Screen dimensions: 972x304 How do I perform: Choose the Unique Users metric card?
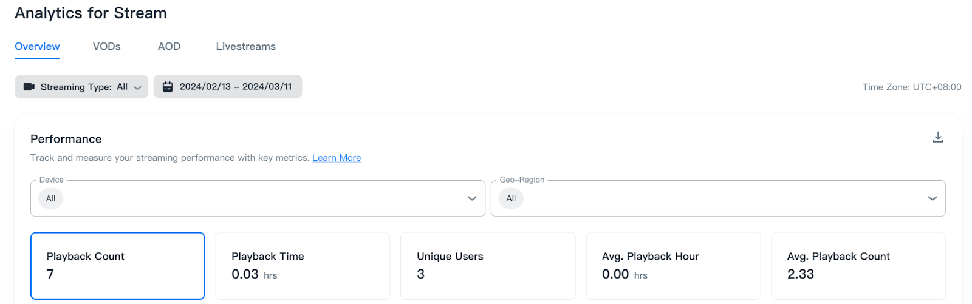pos(487,266)
